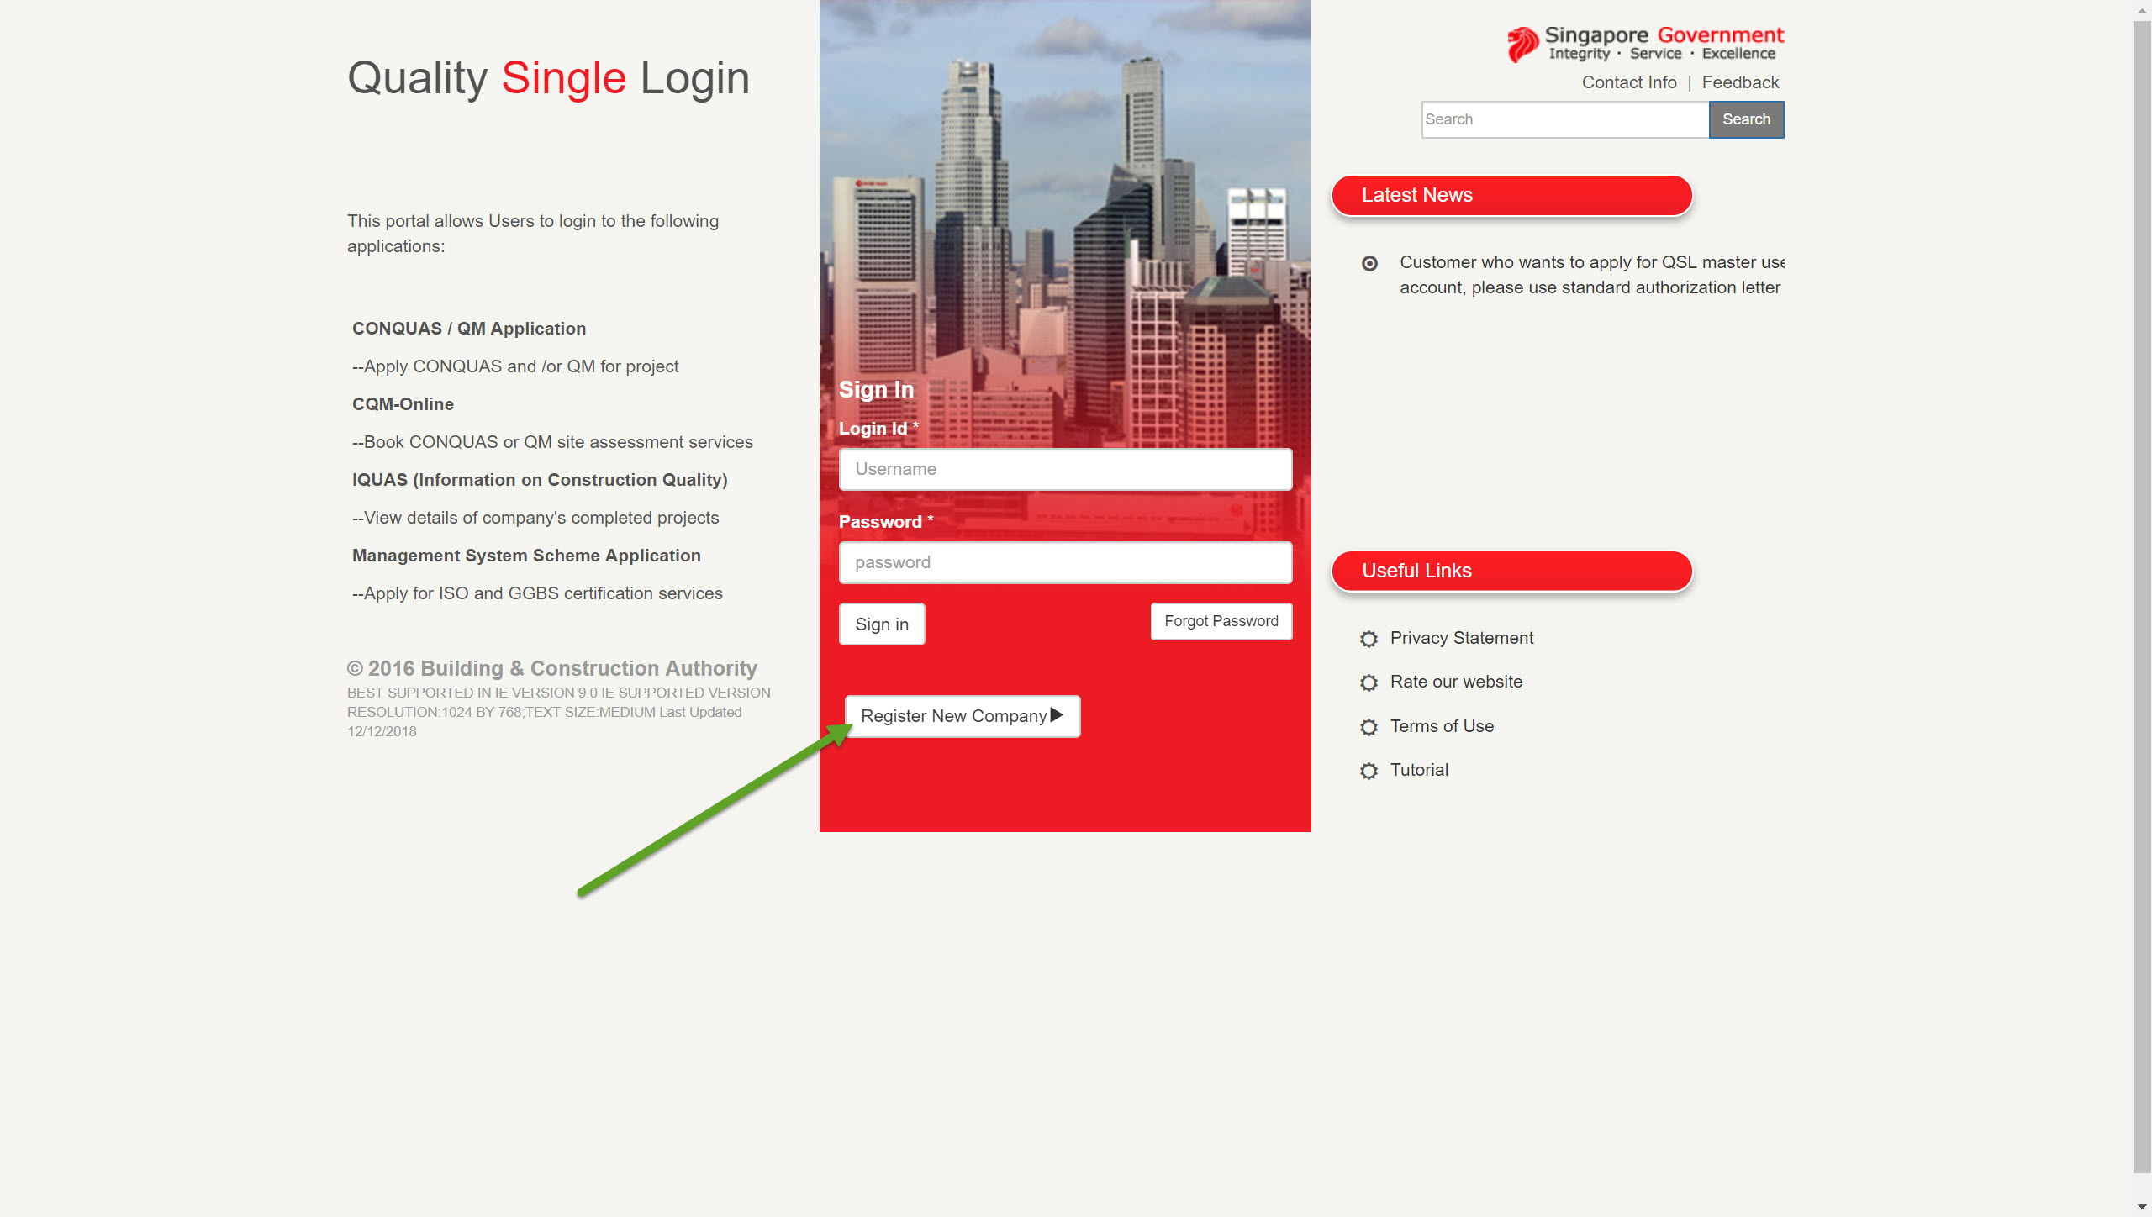The height and width of the screenshot is (1217, 2152).
Task: Click the Contact Info menu item
Action: tap(1629, 82)
